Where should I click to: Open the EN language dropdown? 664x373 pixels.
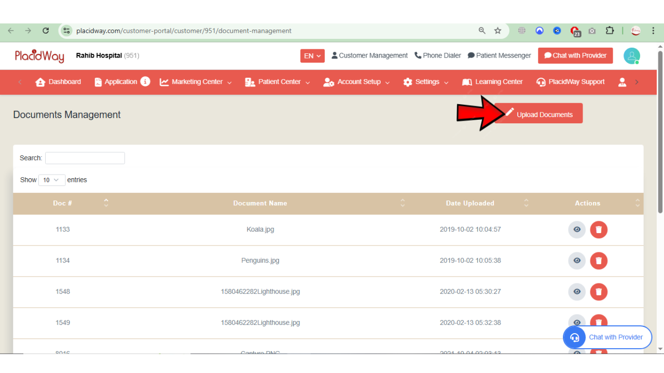click(312, 55)
